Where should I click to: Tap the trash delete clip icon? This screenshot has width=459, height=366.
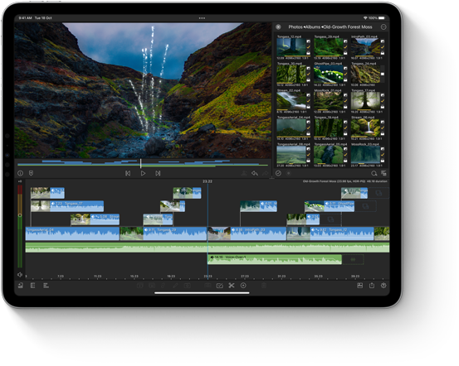(x=264, y=286)
